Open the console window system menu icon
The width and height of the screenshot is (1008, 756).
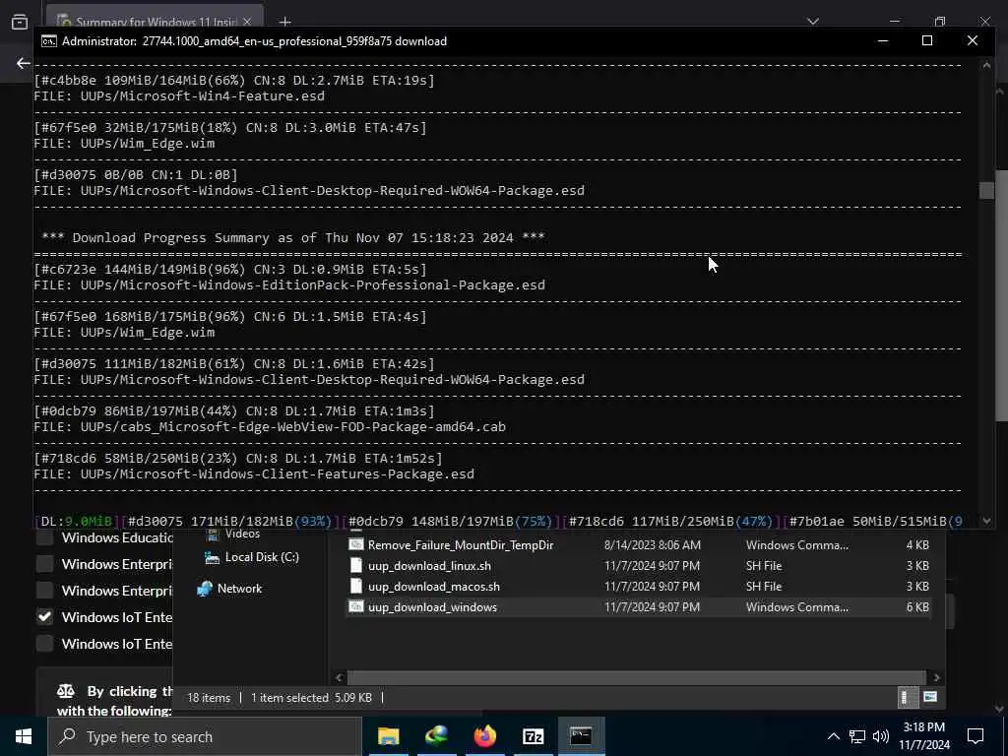(x=49, y=41)
